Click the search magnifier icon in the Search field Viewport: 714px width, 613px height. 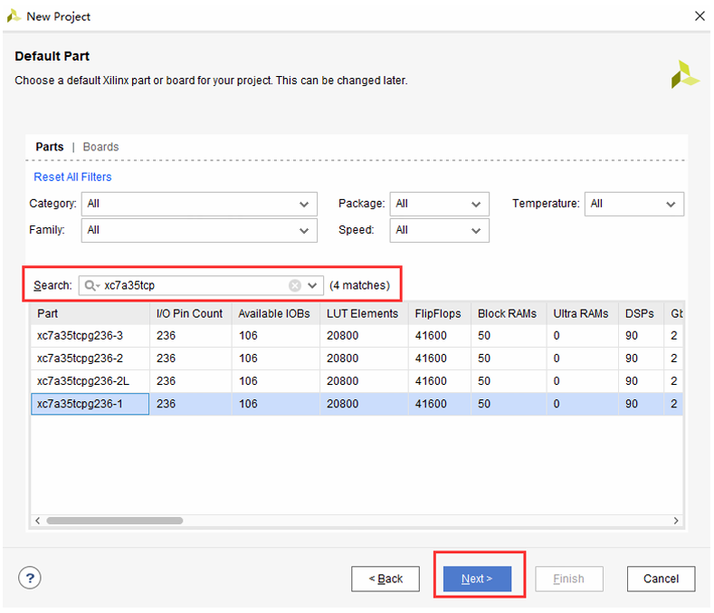pyautogui.click(x=90, y=285)
